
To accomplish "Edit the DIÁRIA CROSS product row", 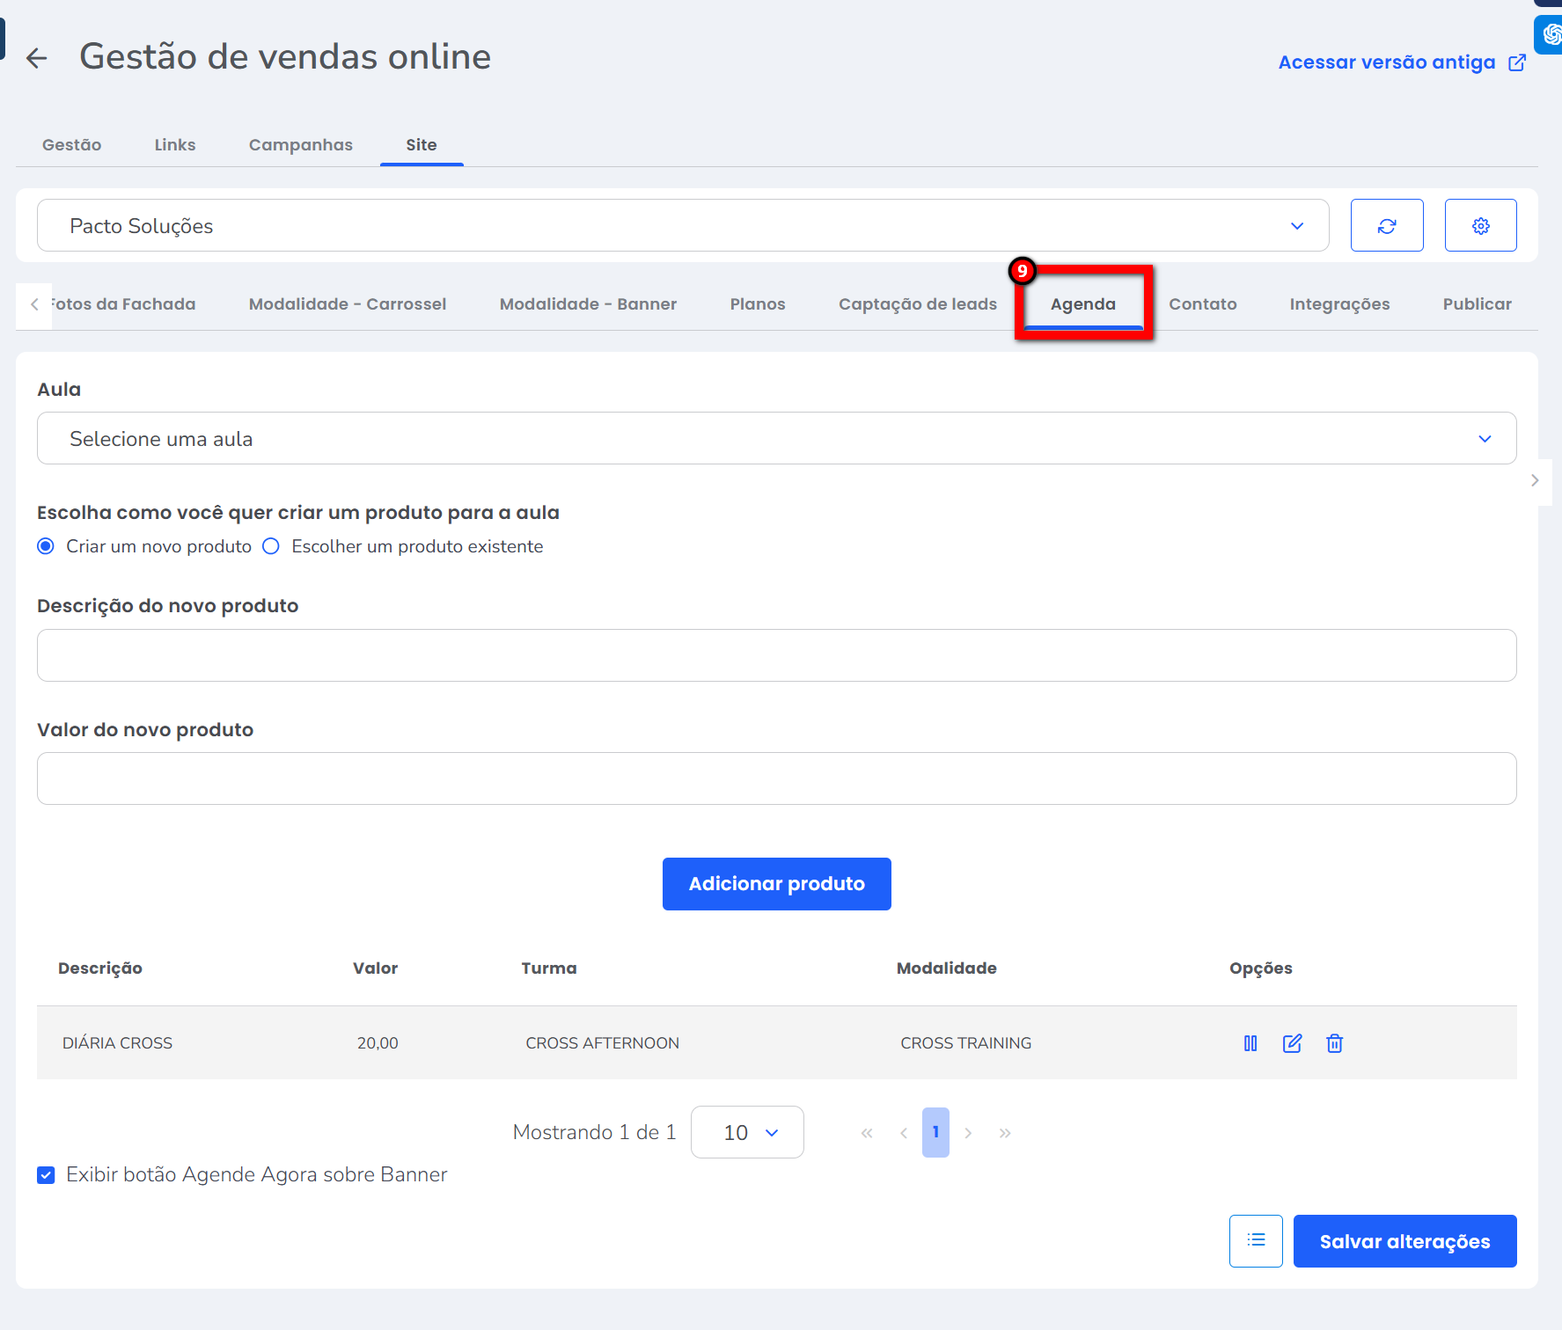I will click(1292, 1043).
